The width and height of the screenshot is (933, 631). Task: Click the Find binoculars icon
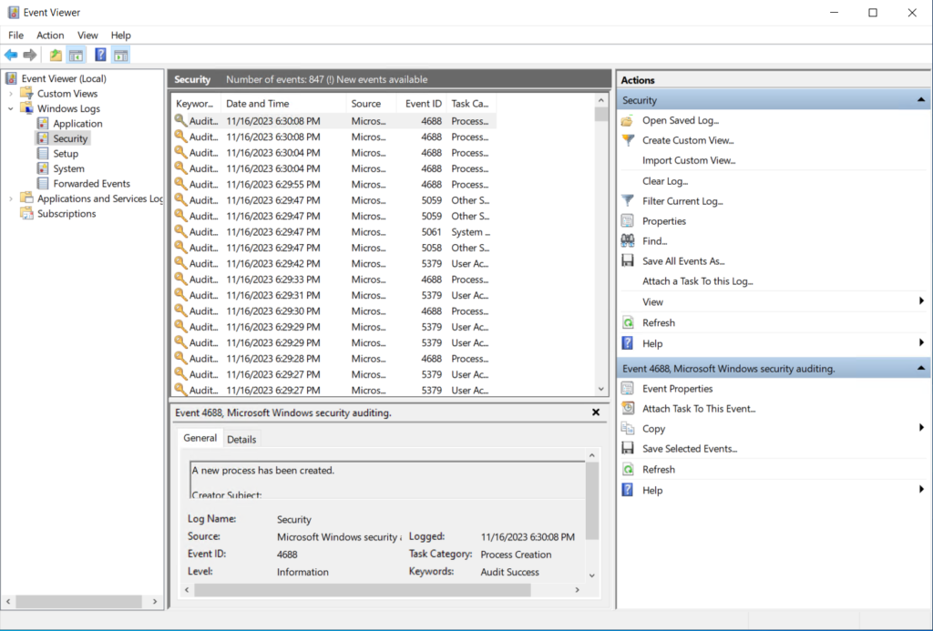click(628, 241)
